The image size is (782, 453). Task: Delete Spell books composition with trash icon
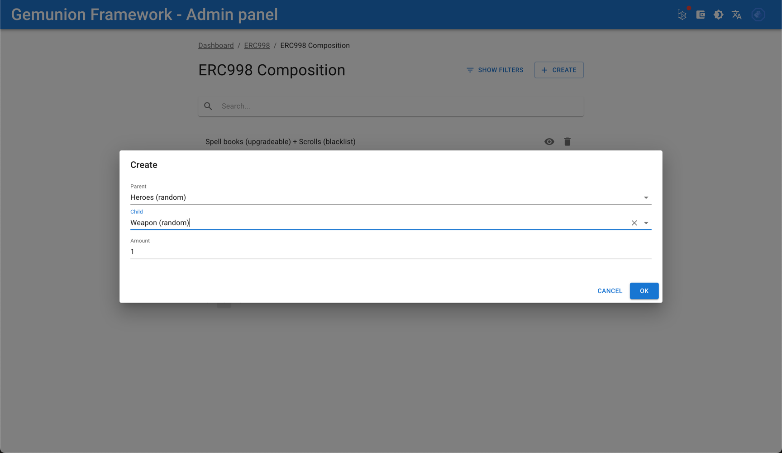pos(567,142)
